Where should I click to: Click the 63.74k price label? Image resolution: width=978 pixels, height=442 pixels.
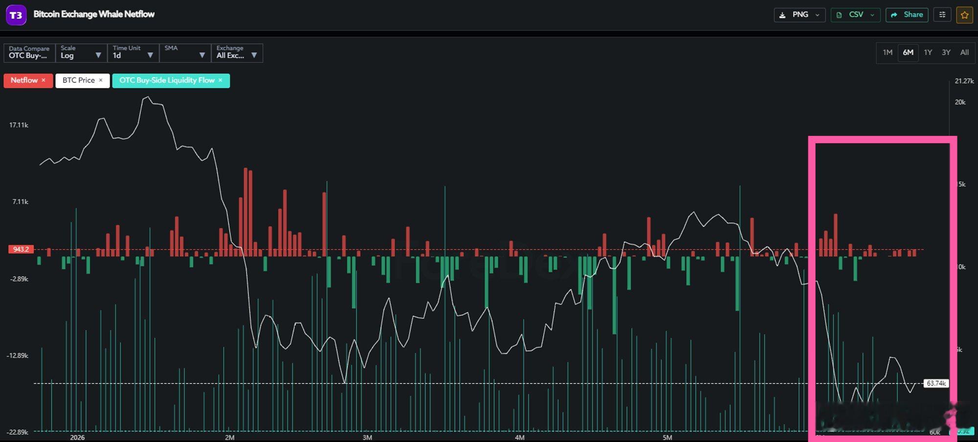tap(936, 383)
